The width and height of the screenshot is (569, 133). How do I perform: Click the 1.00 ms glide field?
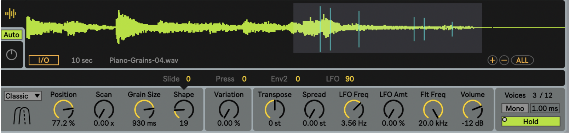click(x=545, y=108)
